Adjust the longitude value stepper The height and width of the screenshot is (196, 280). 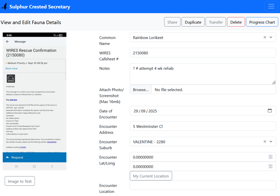[x=270, y=166]
